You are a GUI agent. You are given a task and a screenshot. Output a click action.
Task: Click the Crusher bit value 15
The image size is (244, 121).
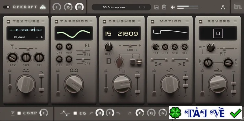[108, 34]
